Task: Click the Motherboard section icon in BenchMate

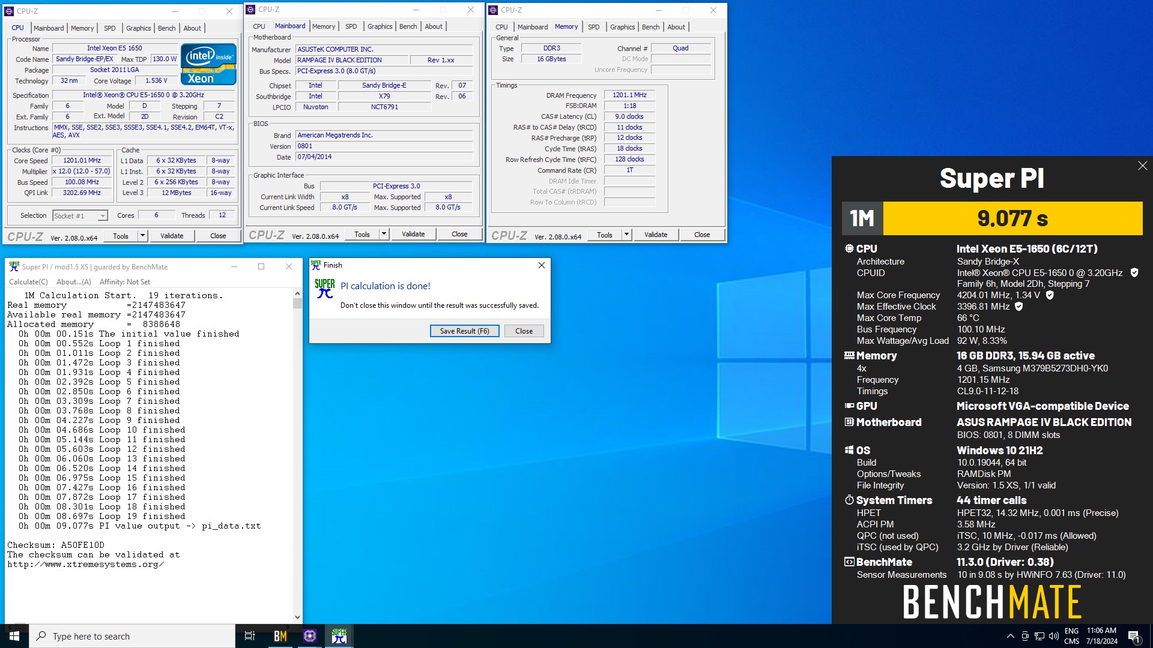Action: coord(849,422)
